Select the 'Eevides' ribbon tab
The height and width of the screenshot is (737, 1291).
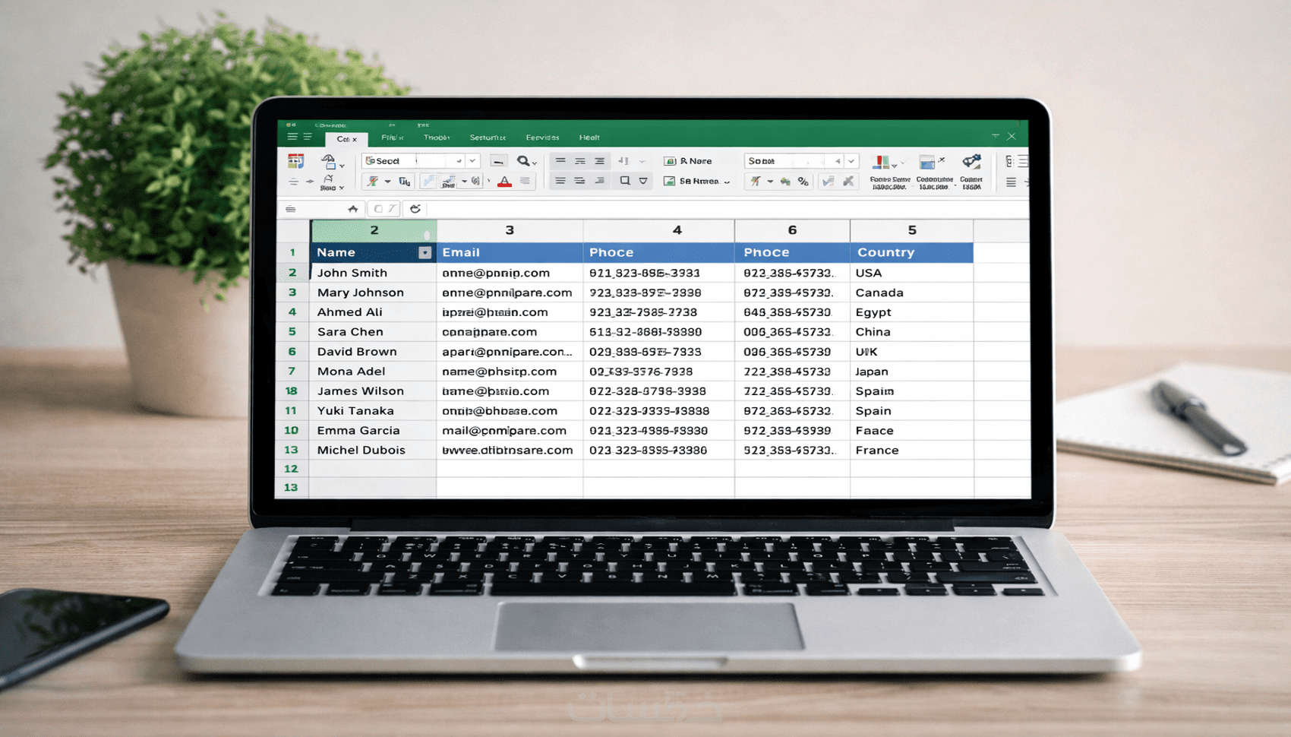542,138
